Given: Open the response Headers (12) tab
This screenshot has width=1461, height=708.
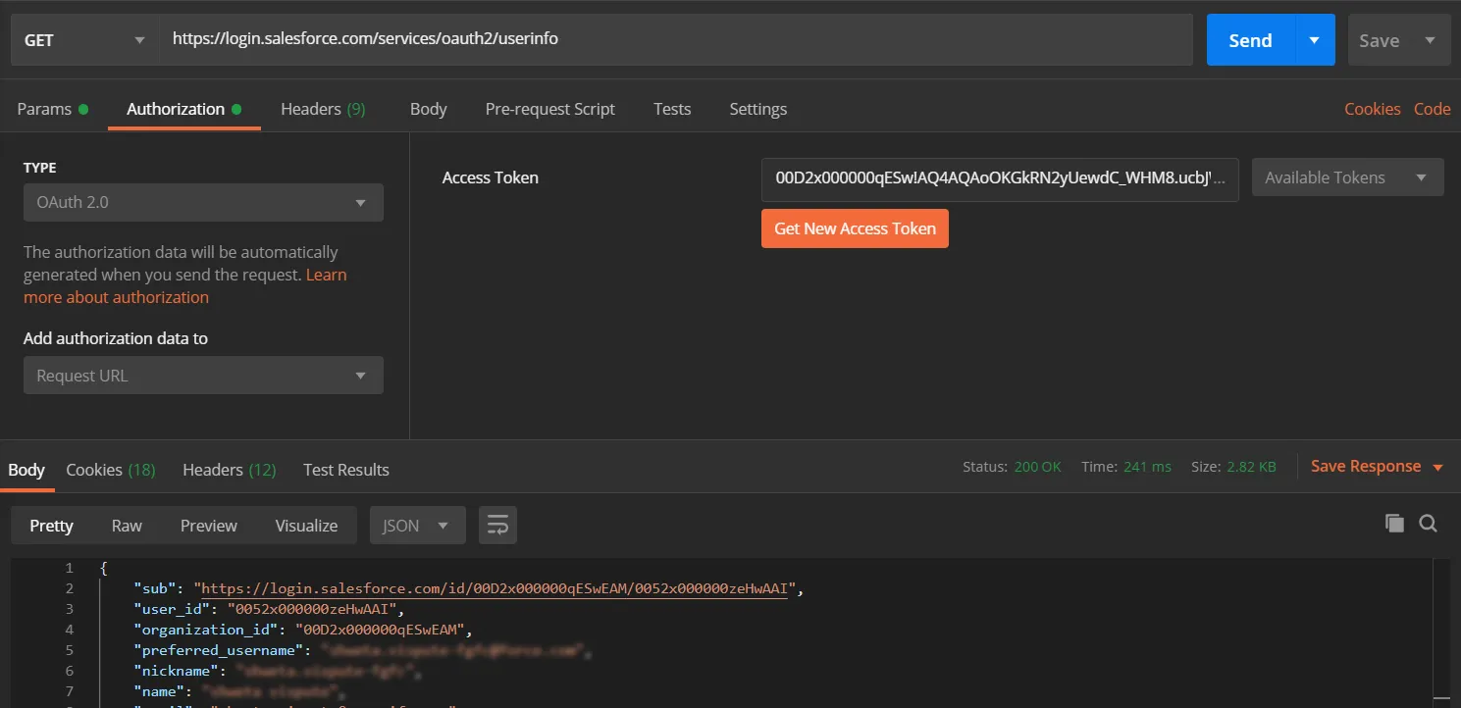Looking at the screenshot, I should click(229, 470).
